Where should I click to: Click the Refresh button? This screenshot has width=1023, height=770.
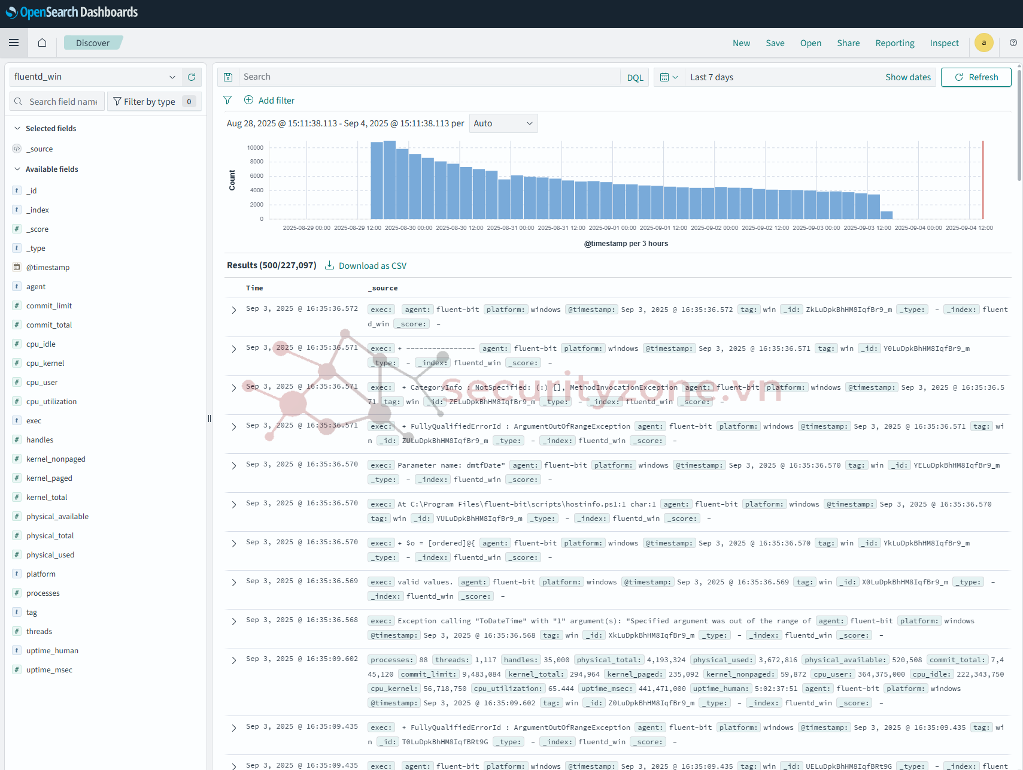[x=976, y=77]
